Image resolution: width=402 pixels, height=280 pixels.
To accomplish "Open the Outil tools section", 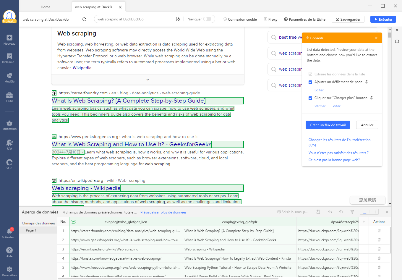I will [9, 97].
